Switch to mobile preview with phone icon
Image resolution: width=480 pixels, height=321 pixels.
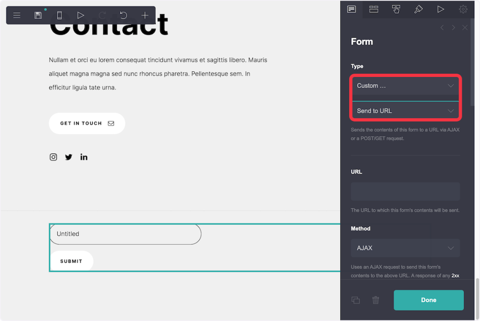pos(60,15)
